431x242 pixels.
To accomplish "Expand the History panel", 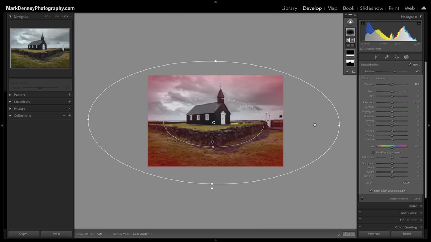I will coord(10,108).
